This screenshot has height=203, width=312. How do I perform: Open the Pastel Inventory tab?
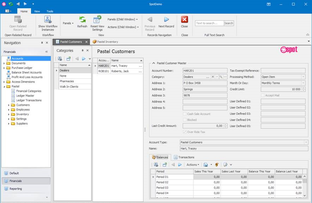[106, 42]
